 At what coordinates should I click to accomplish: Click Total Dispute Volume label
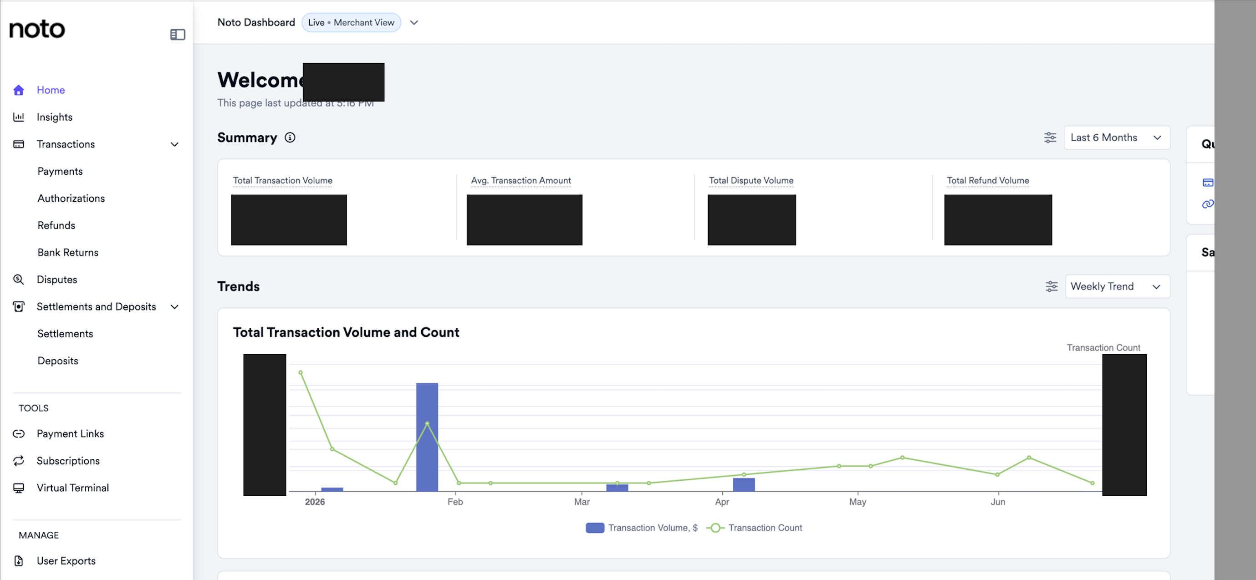coord(751,180)
